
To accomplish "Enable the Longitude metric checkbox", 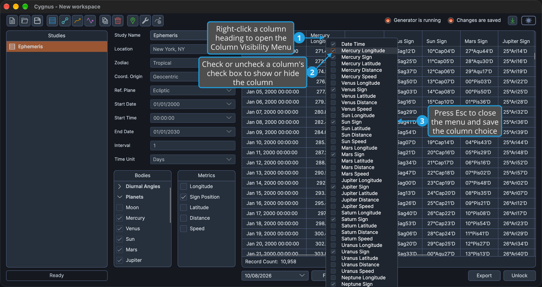I will point(184,186).
